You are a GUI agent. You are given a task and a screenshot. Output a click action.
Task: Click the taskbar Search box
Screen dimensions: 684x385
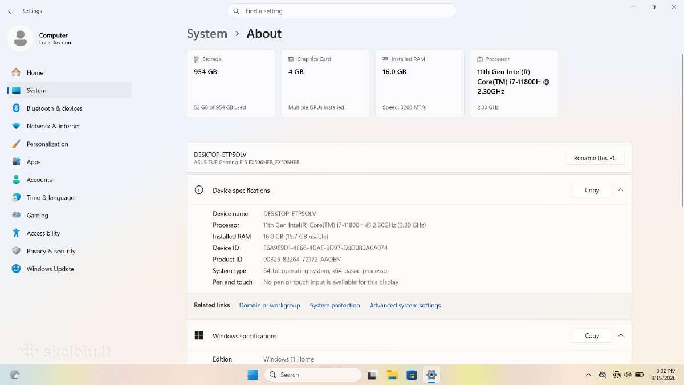click(313, 375)
